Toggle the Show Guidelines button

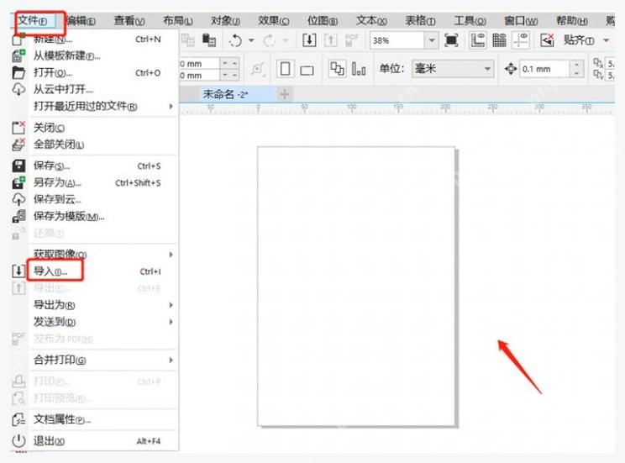[x=521, y=39]
